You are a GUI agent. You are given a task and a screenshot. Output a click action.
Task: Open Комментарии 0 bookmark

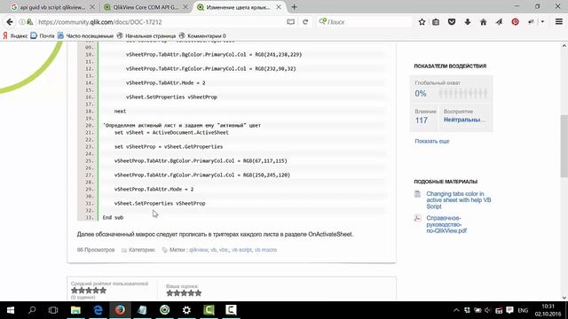coord(202,35)
